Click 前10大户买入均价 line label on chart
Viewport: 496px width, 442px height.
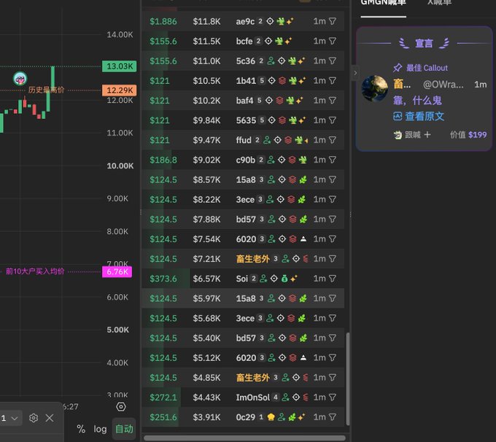[x=35, y=271]
